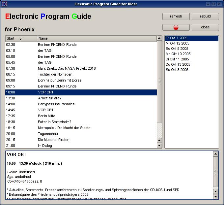Select the 05:45 der TAG program

coord(81,63)
